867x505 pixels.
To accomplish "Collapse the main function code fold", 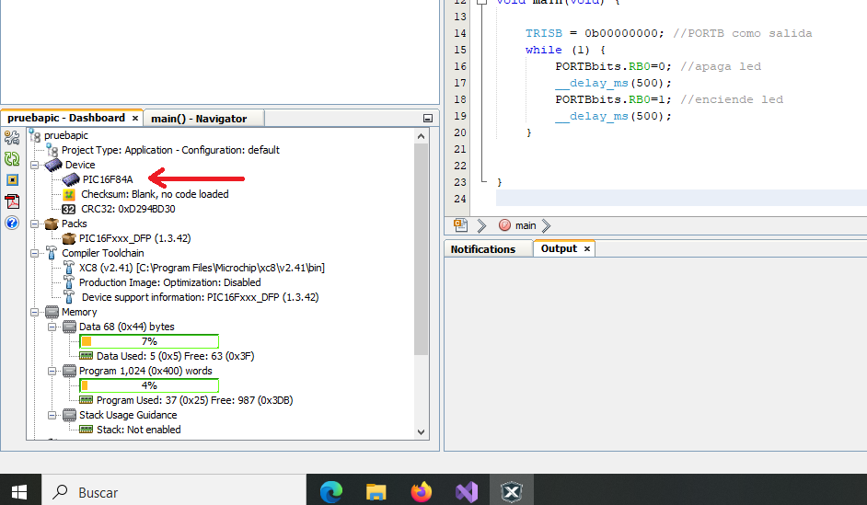I will (x=482, y=2).
